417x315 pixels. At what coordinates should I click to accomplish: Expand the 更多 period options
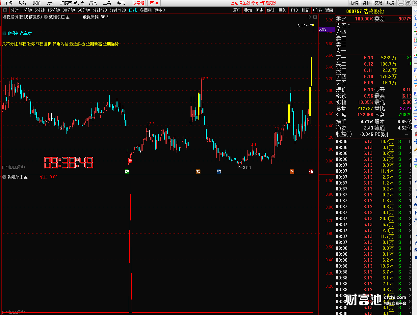pyautogui.click(x=160, y=10)
